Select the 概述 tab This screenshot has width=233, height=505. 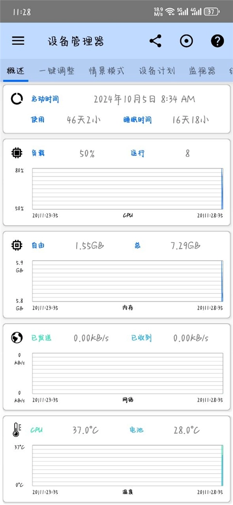pos(16,71)
